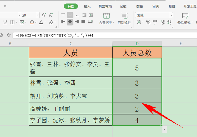Click distributed alignment icon
197x137 pixels.
(90, 22)
